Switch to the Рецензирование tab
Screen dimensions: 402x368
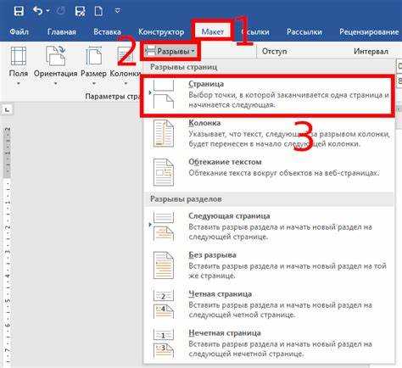point(369,31)
